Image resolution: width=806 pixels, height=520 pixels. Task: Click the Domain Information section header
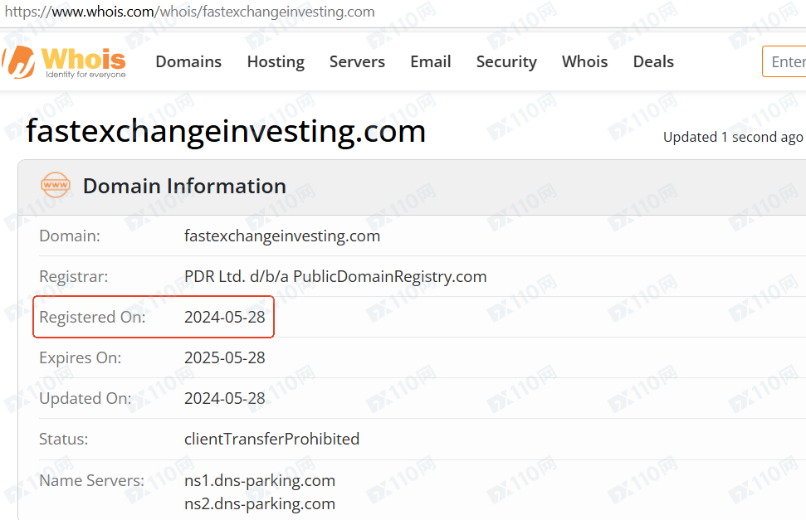[184, 186]
